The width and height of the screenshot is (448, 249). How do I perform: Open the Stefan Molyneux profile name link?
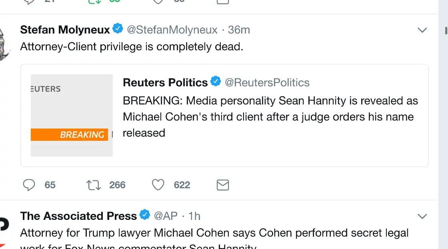click(65, 30)
